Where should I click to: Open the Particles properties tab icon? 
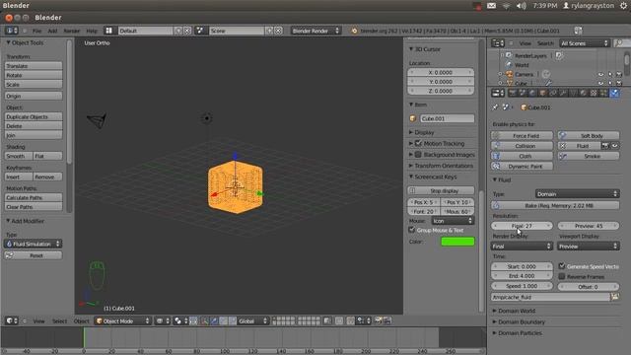coord(603,93)
